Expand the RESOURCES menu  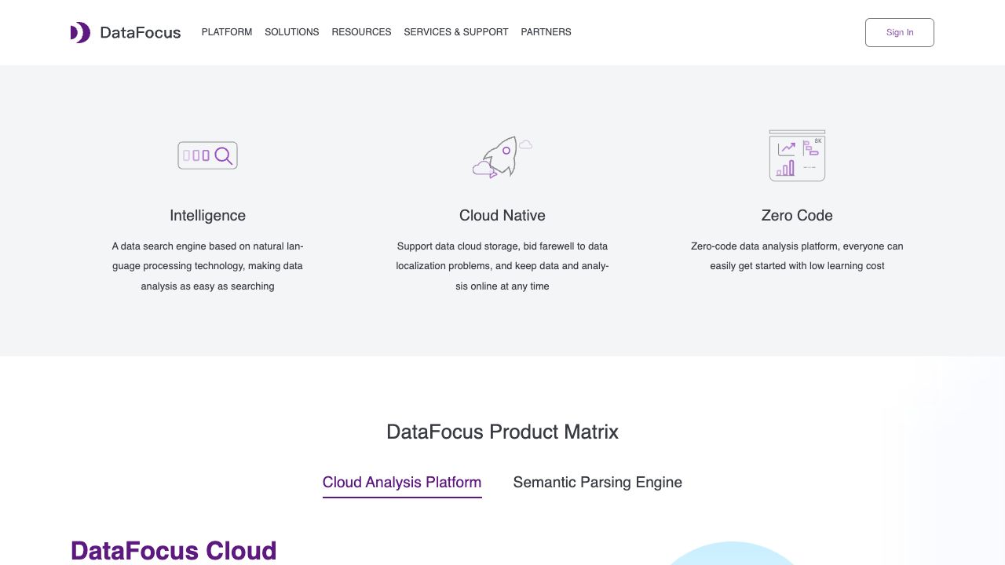(361, 32)
